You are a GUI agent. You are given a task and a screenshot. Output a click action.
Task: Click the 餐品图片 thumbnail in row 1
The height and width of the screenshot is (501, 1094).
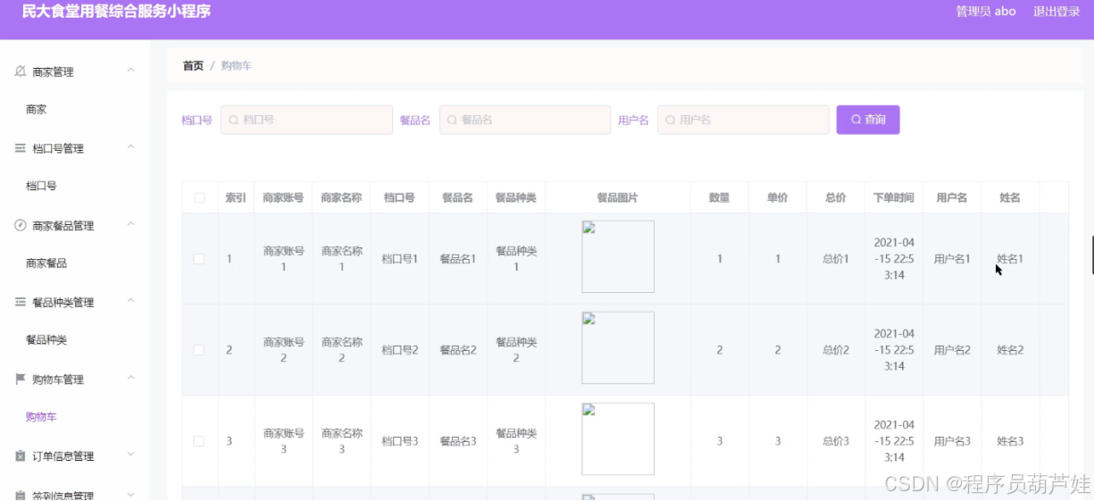tap(618, 256)
